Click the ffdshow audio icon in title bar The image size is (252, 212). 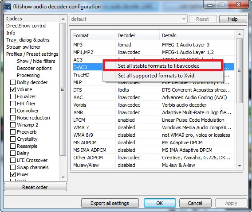[7, 7]
